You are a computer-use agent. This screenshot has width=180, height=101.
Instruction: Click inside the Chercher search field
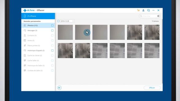click(x=149, y=16)
